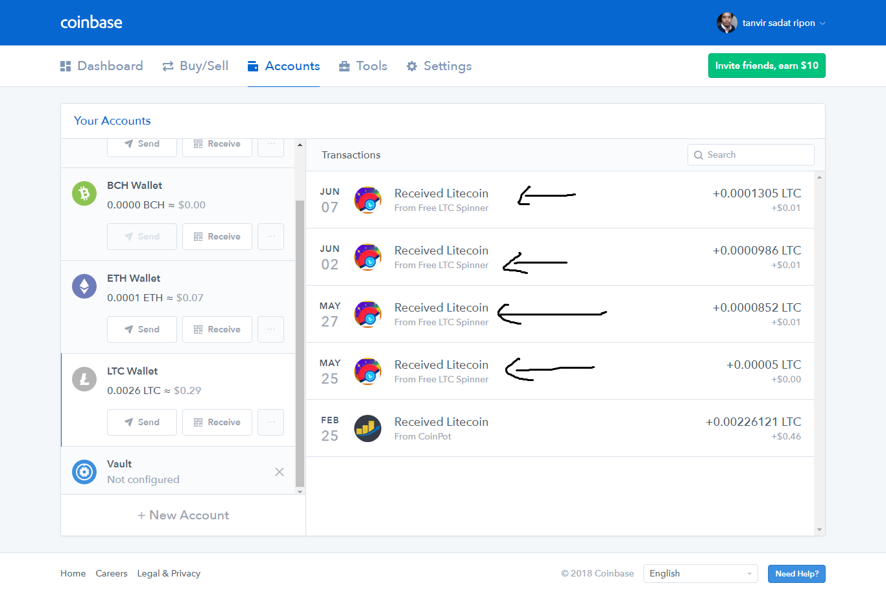
Task: Open the Home footer link
Action: click(x=73, y=574)
